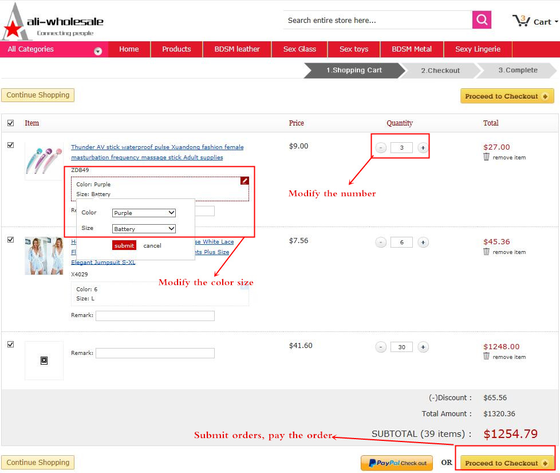Decrease quantity of the $7.56 jumpsuit

pos(381,243)
